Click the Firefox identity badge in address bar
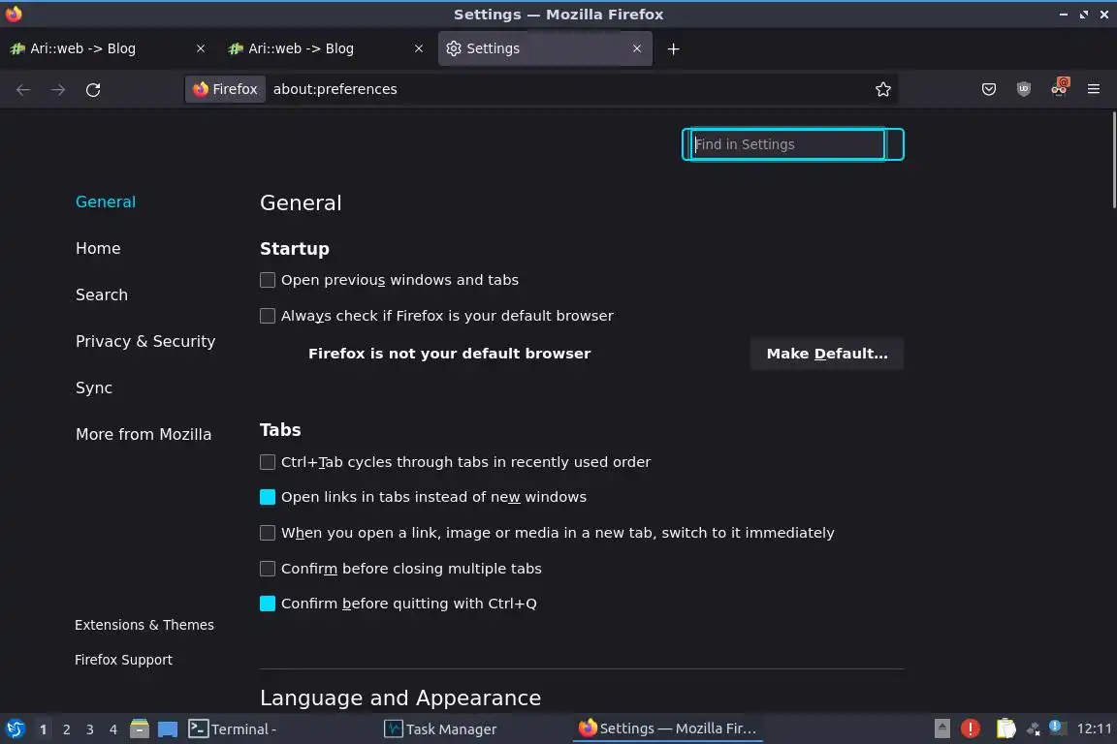The width and height of the screenshot is (1117, 744). tap(225, 89)
